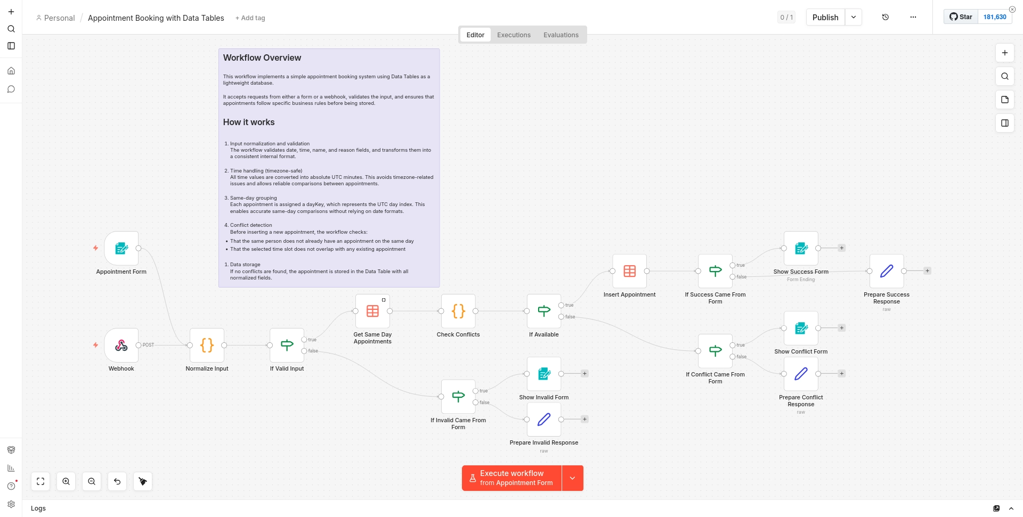Expand the Logs panel chevron
The width and height of the screenshot is (1023, 517).
point(1011,508)
